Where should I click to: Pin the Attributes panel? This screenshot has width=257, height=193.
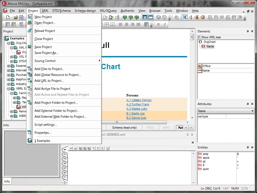coord(248,104)
